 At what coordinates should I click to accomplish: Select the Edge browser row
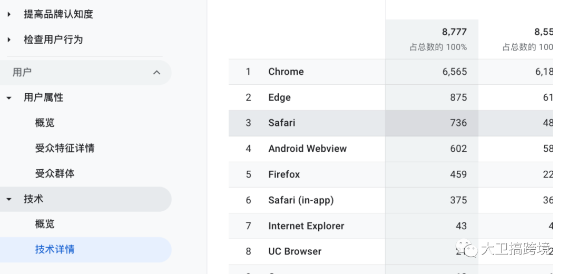pos(279,97)
